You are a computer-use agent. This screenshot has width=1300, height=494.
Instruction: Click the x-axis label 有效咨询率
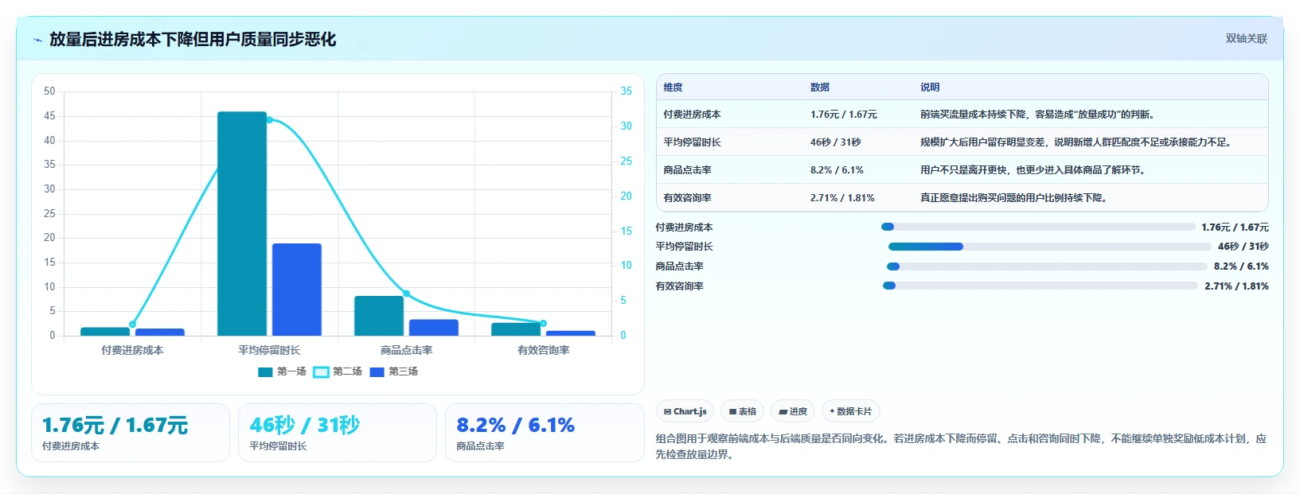543,350
